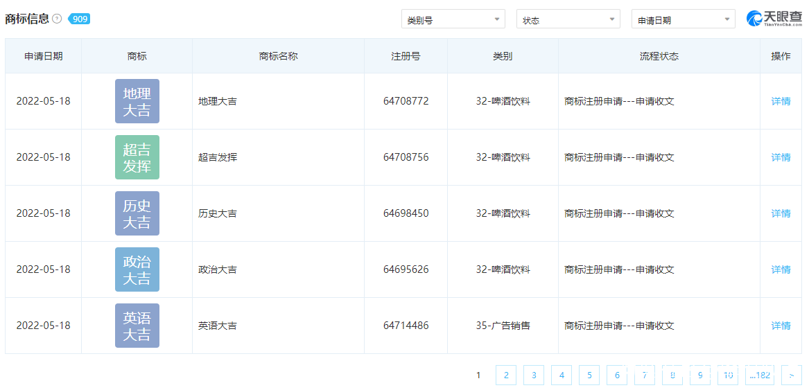View 详情 for 超吉发挥
Screen dimensions: 809x390
[x=781, y=157]
